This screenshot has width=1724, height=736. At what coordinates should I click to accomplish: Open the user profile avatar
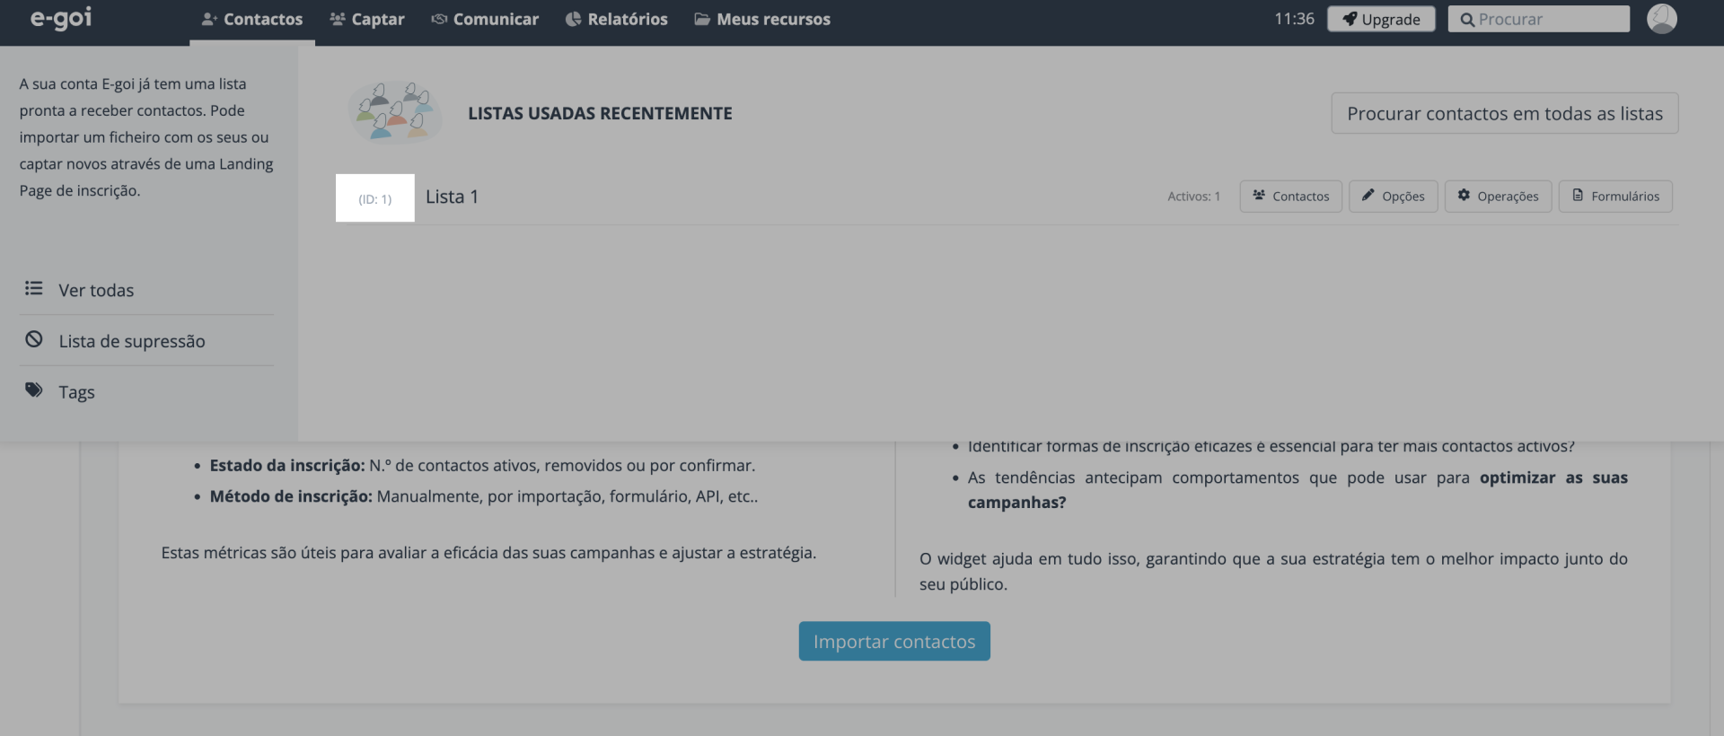(x=1661, y=19)
